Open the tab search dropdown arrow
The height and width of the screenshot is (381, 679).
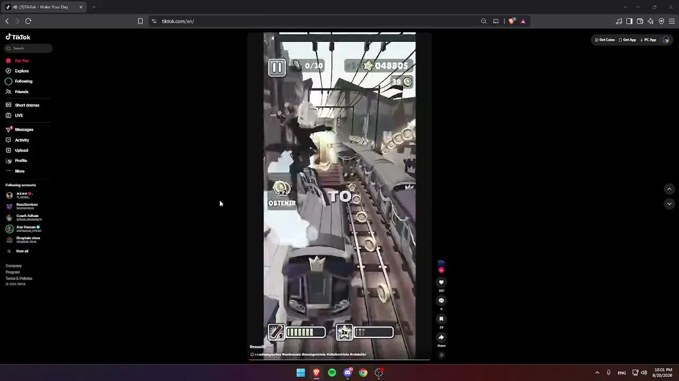(x=625, y=7)
